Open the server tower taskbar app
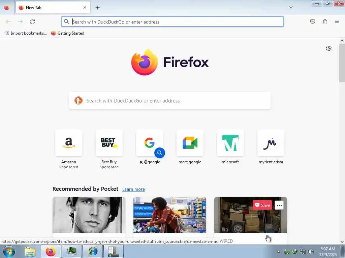The image size is (345, 258). pos(113,251)
